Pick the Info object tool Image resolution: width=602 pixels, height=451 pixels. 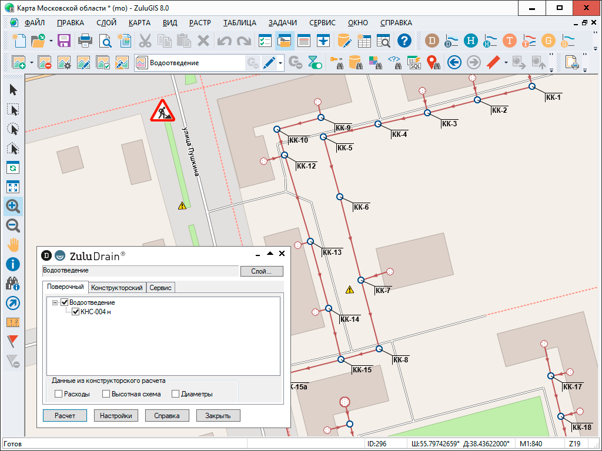pyautogui.click(x=13, y=264)
